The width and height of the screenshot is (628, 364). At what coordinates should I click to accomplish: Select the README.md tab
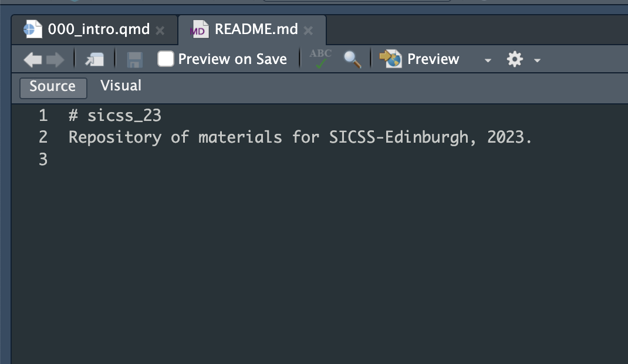[256, 29]
